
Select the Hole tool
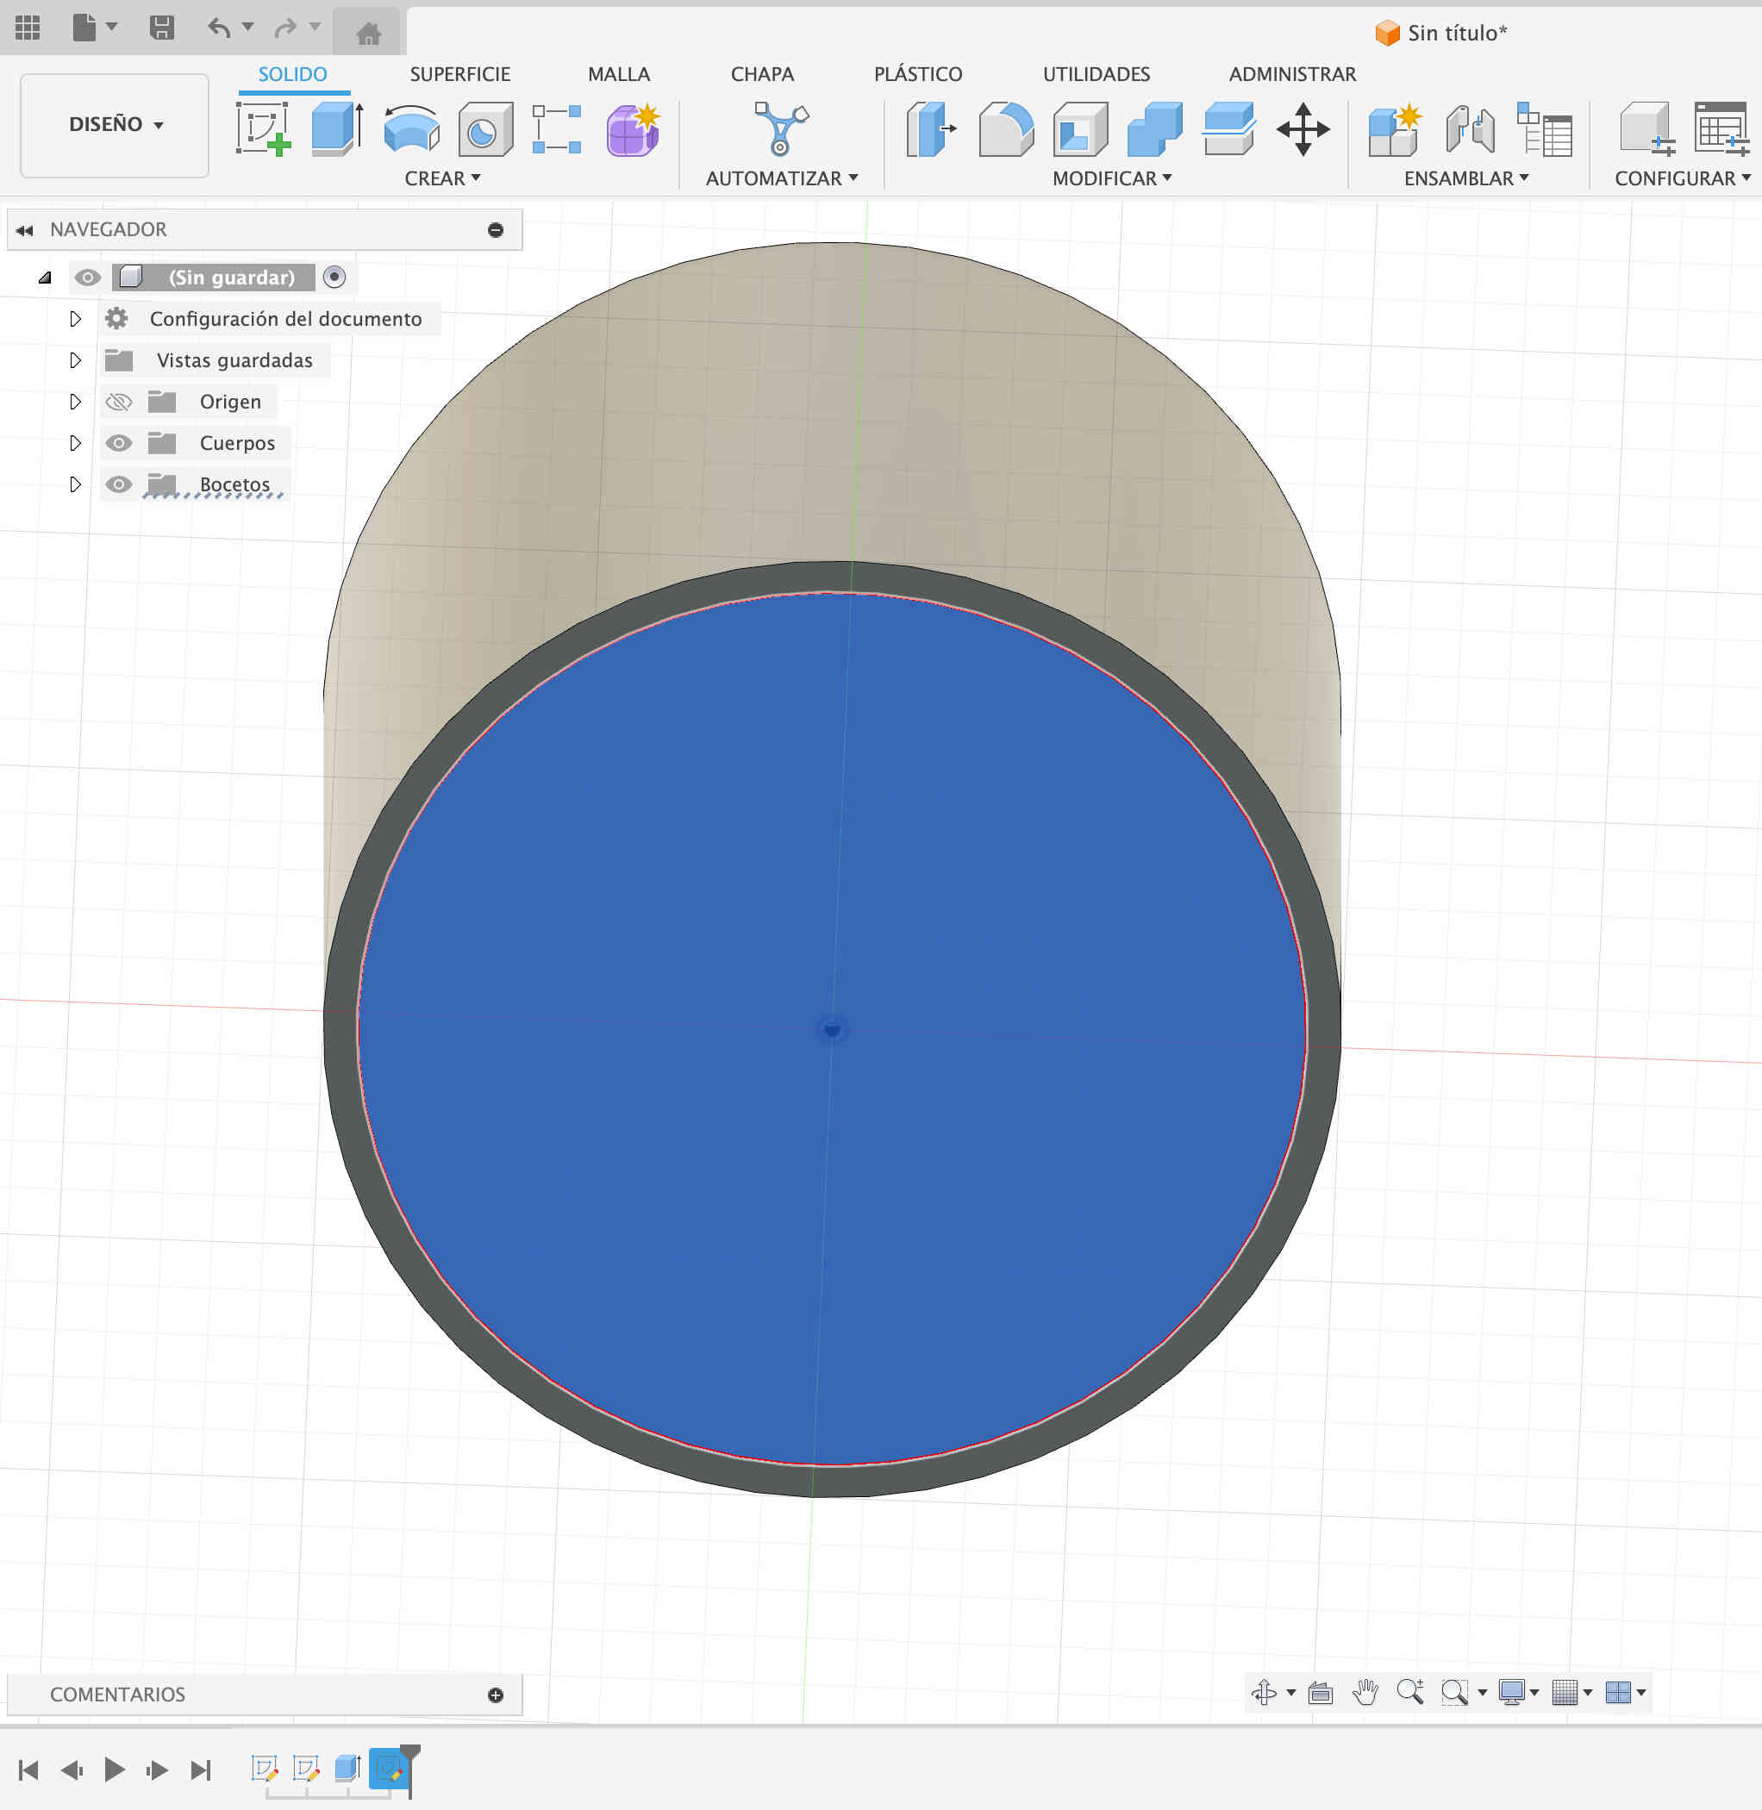(x=485, y=128)
